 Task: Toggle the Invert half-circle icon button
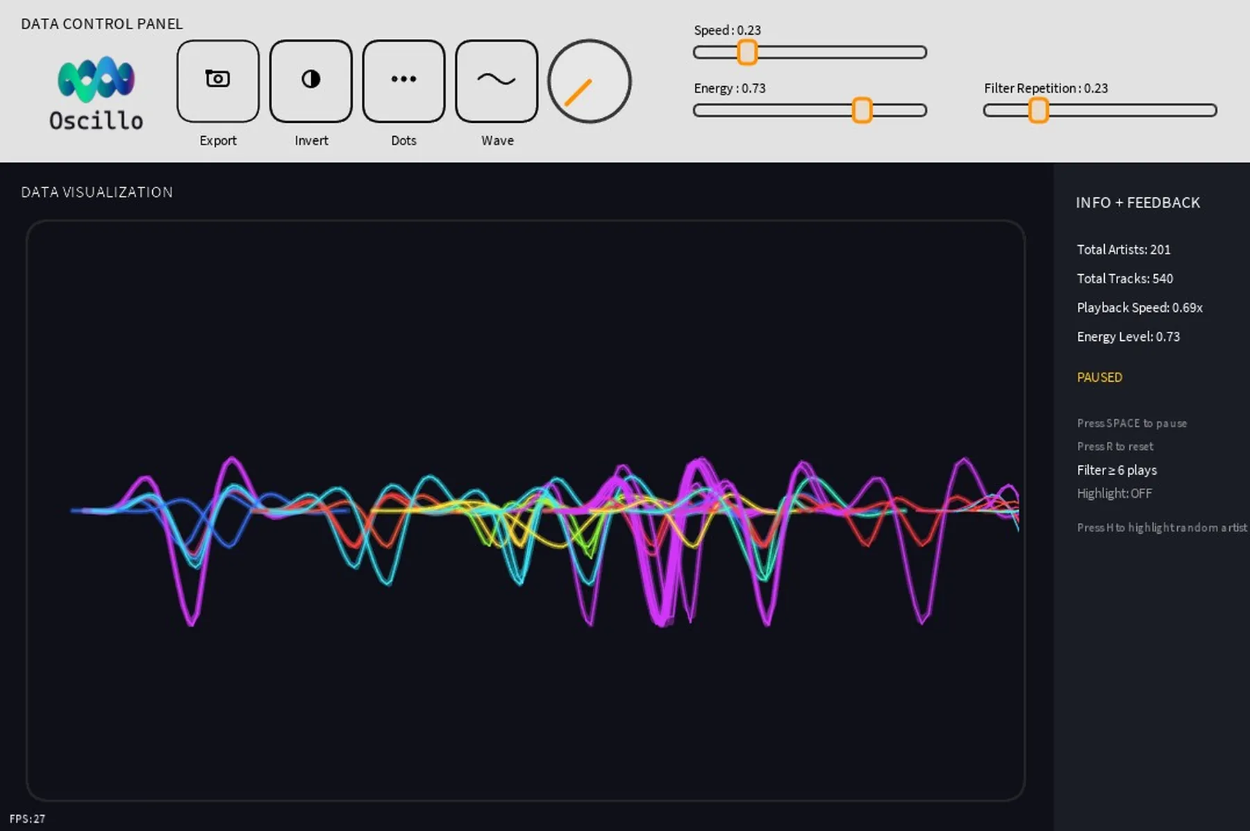[x=311, y=81]
